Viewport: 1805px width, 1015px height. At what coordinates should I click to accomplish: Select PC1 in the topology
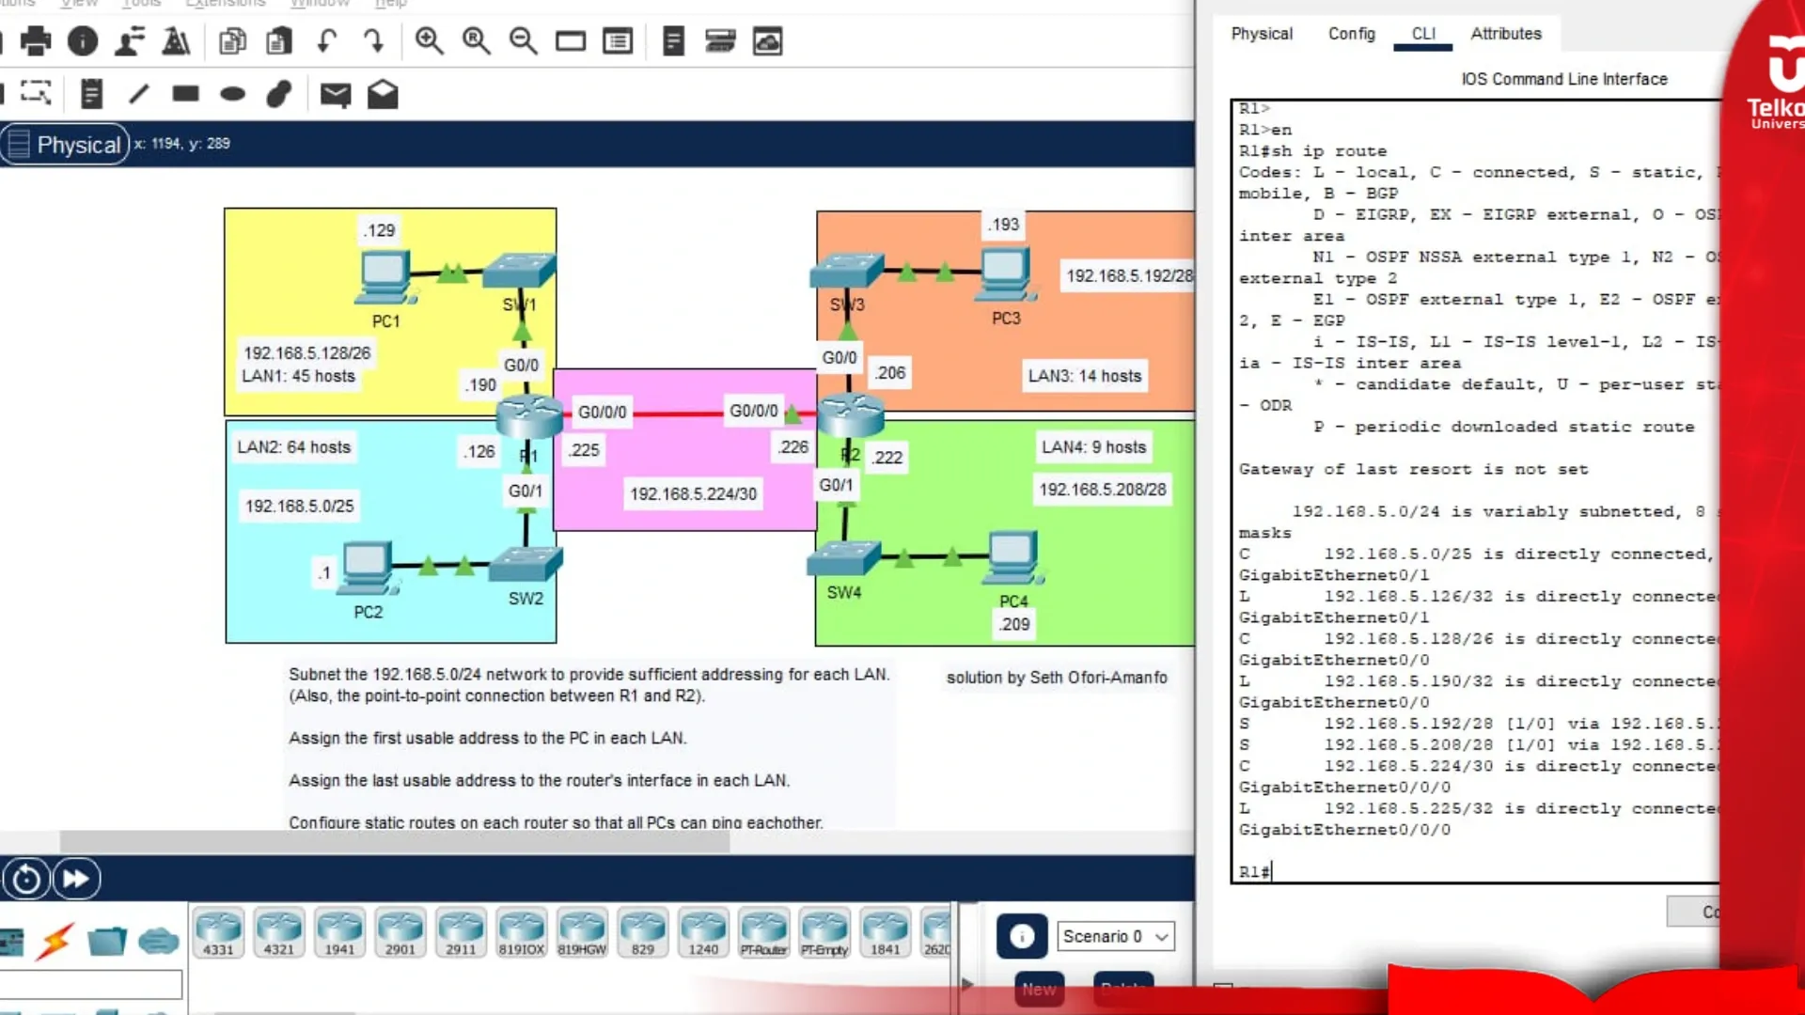click(385, 279)
